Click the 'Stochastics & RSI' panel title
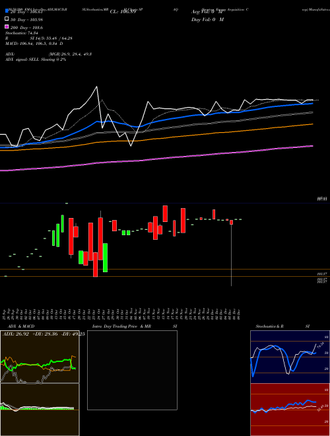Viewport: 330px width, 436px height. point(282,326)
